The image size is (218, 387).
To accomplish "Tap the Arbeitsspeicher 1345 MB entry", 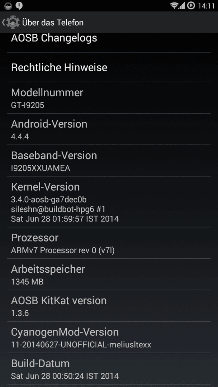I will [109, 274].
